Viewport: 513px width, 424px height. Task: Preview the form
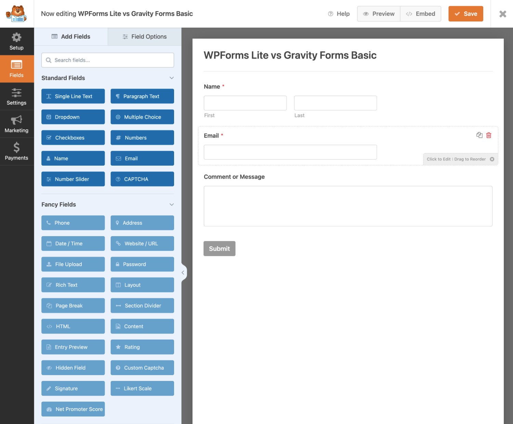click(x=379, y=14)
